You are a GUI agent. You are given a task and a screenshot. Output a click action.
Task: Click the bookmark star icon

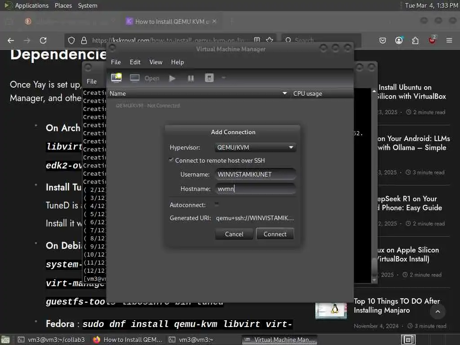pos(270,40)
